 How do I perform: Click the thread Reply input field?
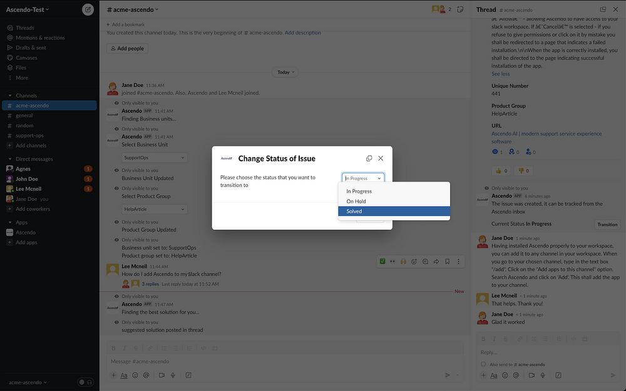tap(547, 352)
